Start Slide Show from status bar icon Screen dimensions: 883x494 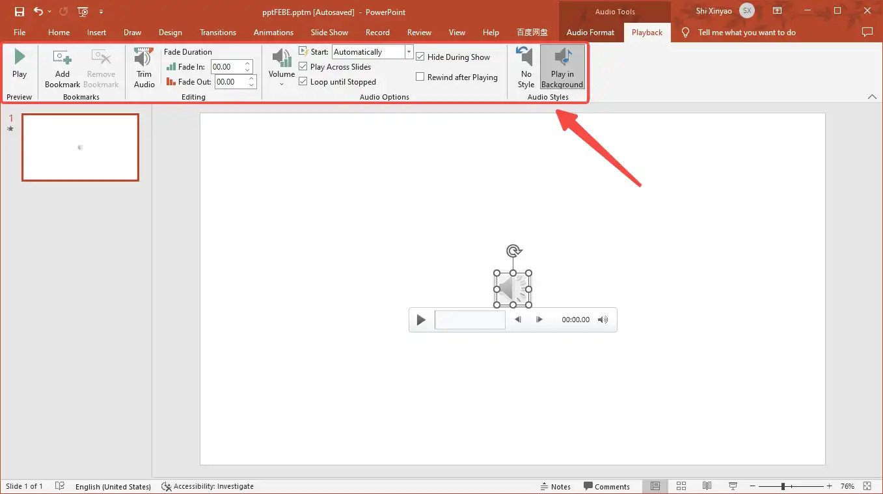(733, 486)
